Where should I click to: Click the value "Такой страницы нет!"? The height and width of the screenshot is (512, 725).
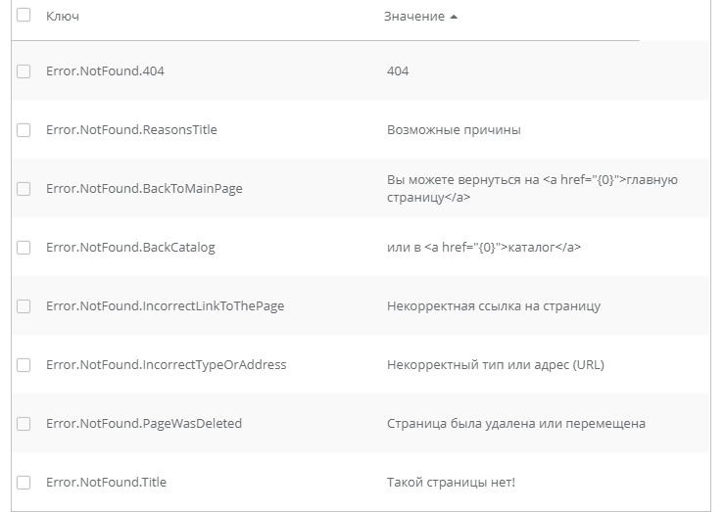(451, 483)
